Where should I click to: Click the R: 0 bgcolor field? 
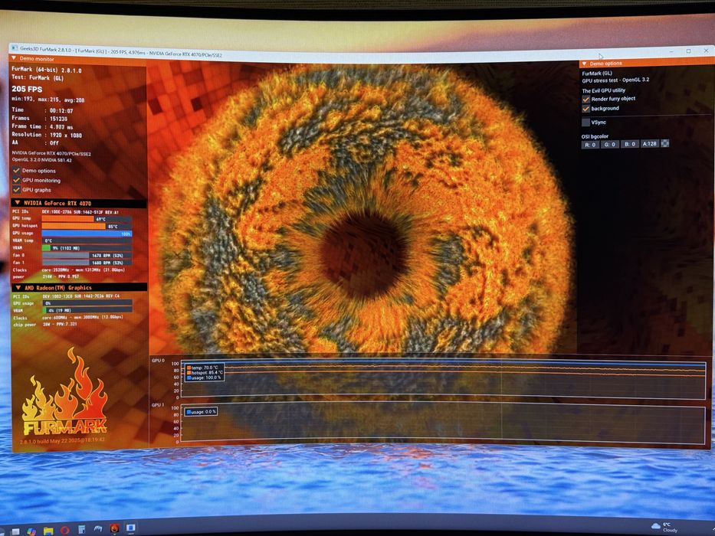click(x=590, y=145)
